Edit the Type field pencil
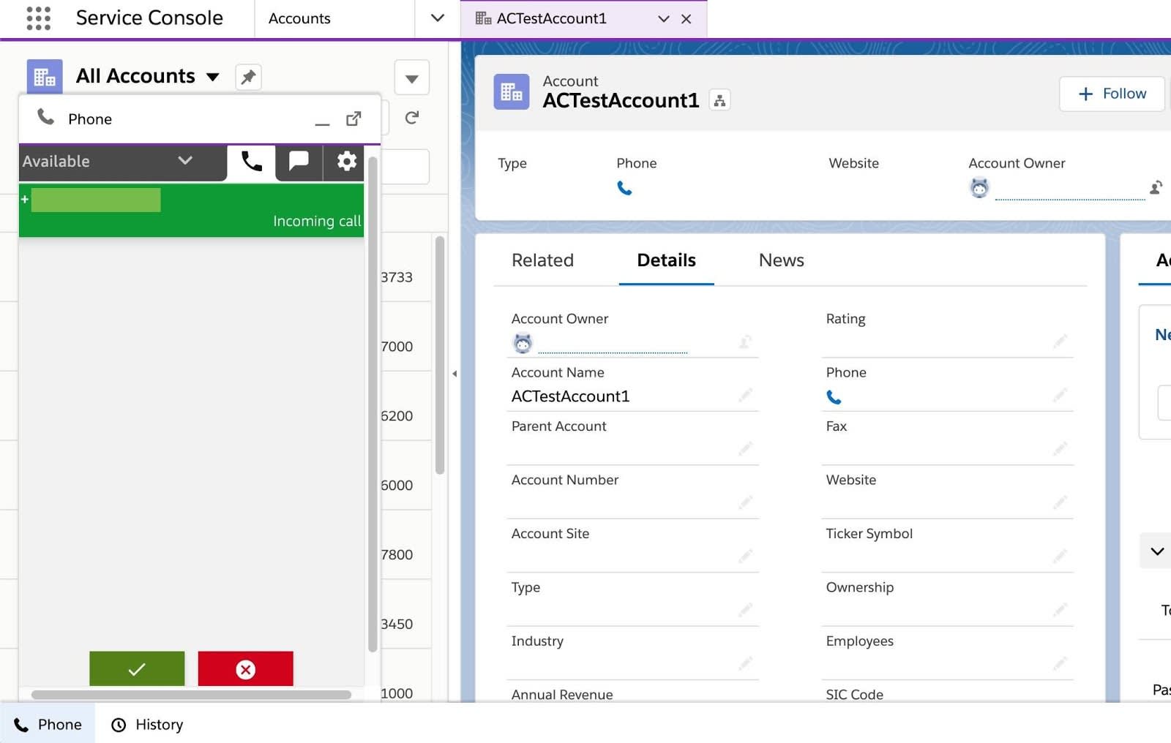 (x=745, y=610)
